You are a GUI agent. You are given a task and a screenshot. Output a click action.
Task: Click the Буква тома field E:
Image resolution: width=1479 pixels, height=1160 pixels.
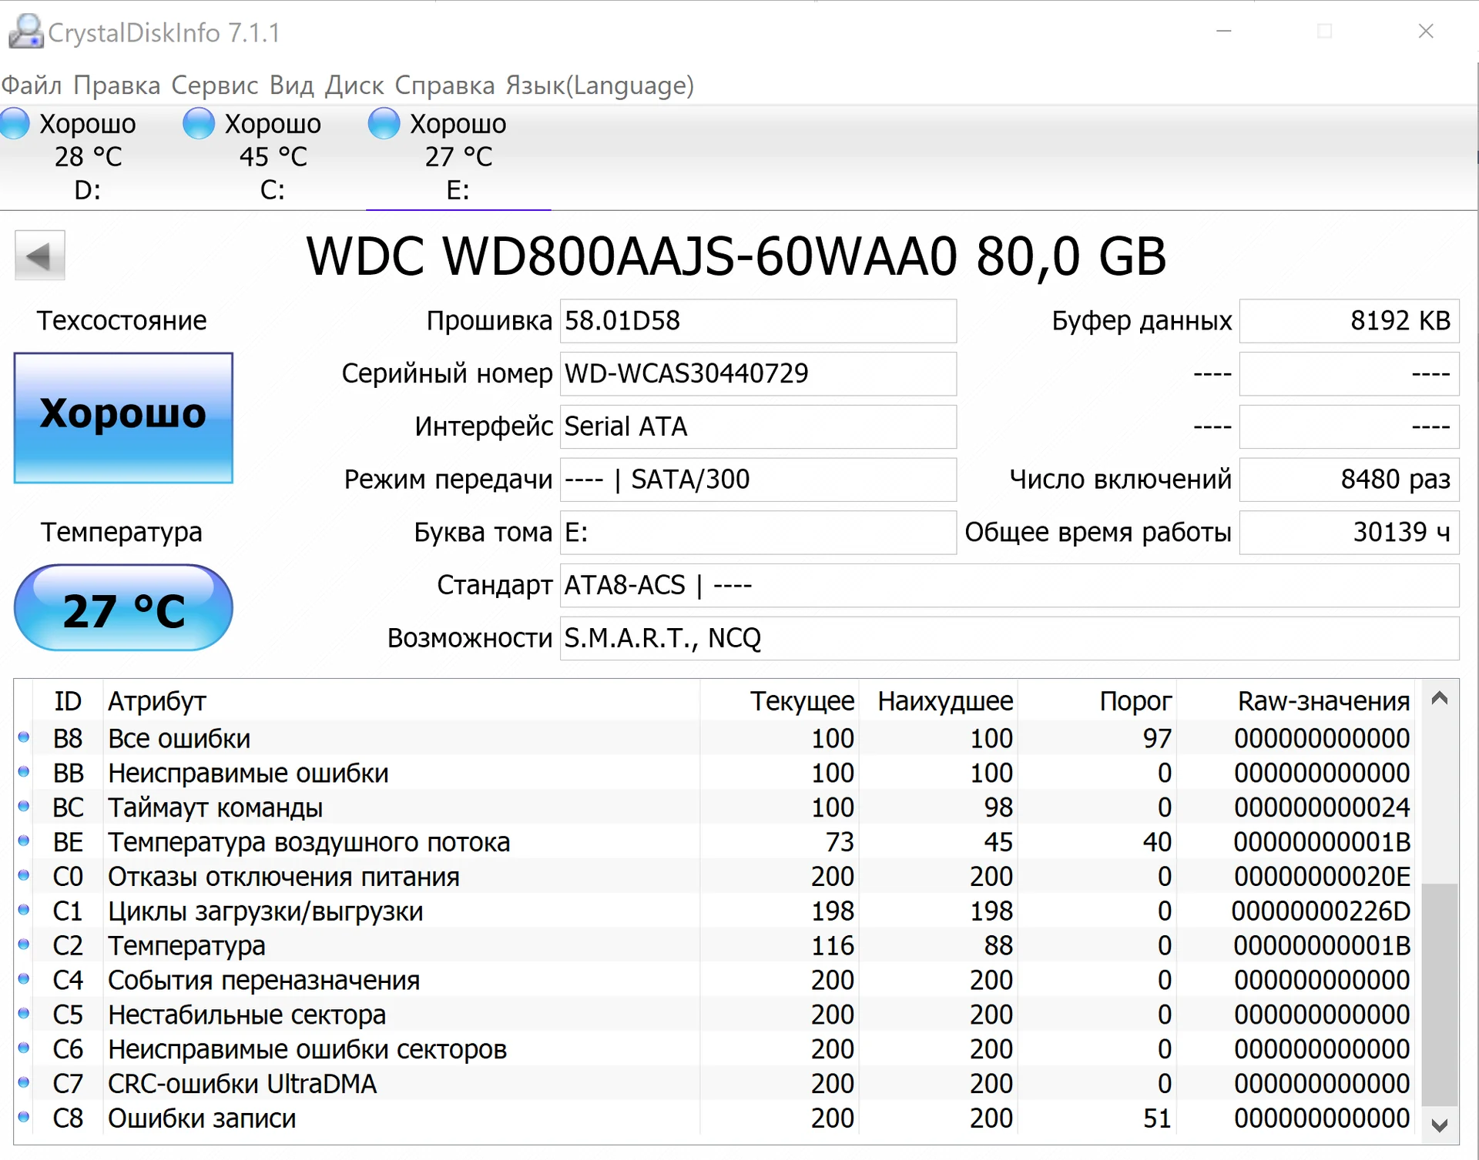pyautogui.click(x=758, y=533)
